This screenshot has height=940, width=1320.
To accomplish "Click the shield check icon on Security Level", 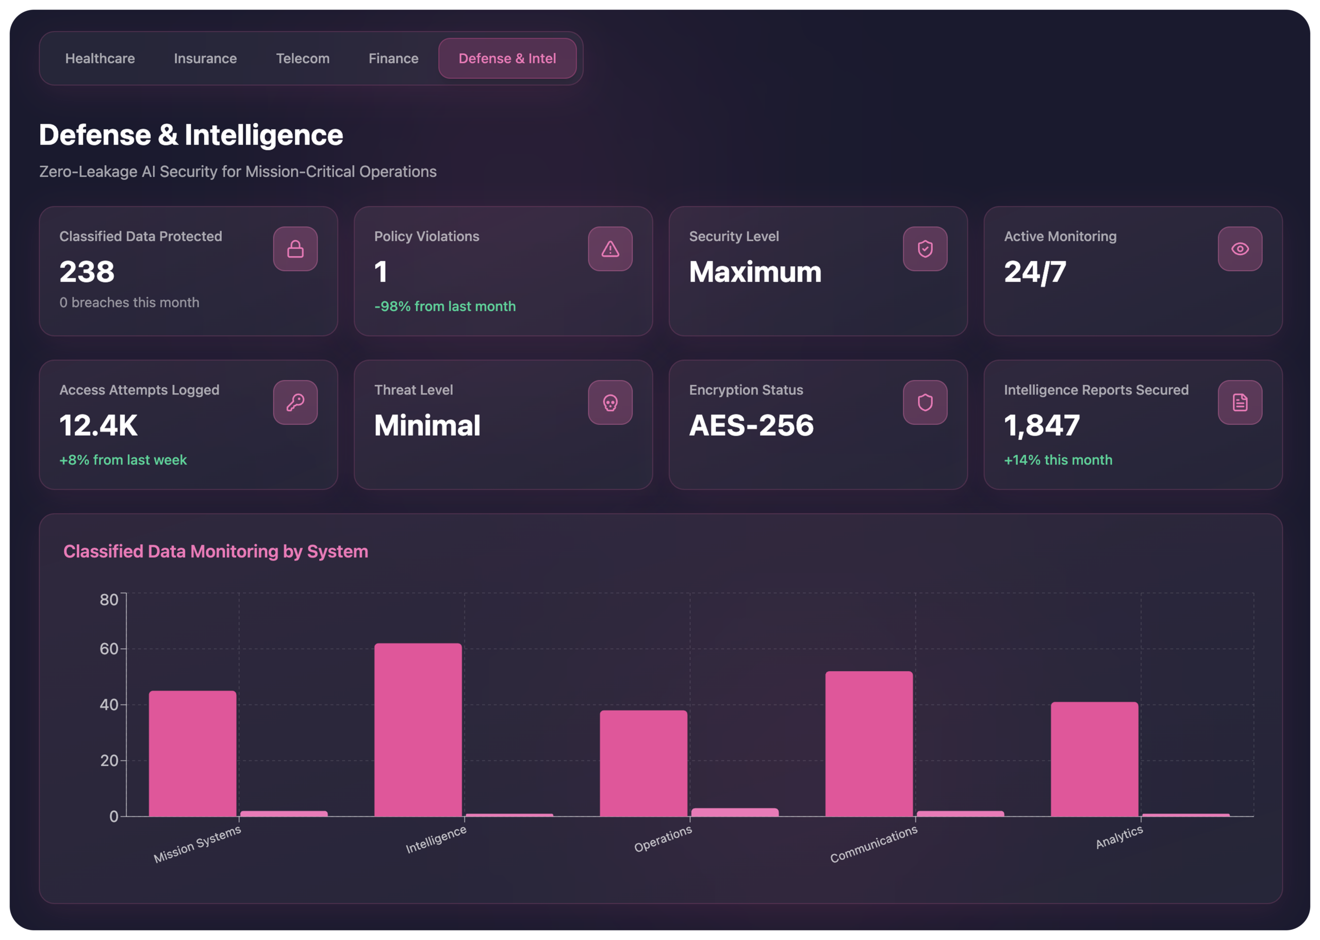I will click(925, 249).
